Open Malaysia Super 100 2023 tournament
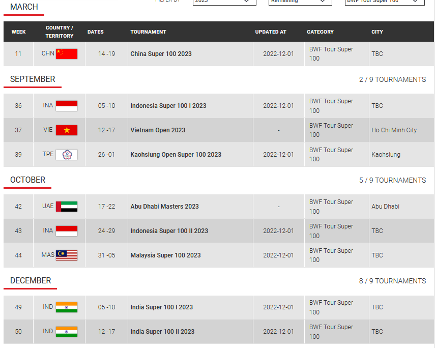The image size is (435, 348). tap(166, 255)
